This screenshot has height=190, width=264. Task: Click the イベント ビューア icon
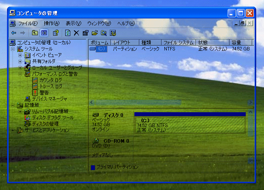(x=27, y=55)
